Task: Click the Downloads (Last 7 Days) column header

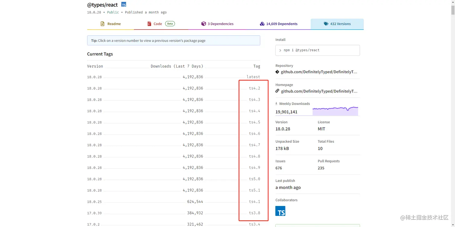Action: coord(177,66)
